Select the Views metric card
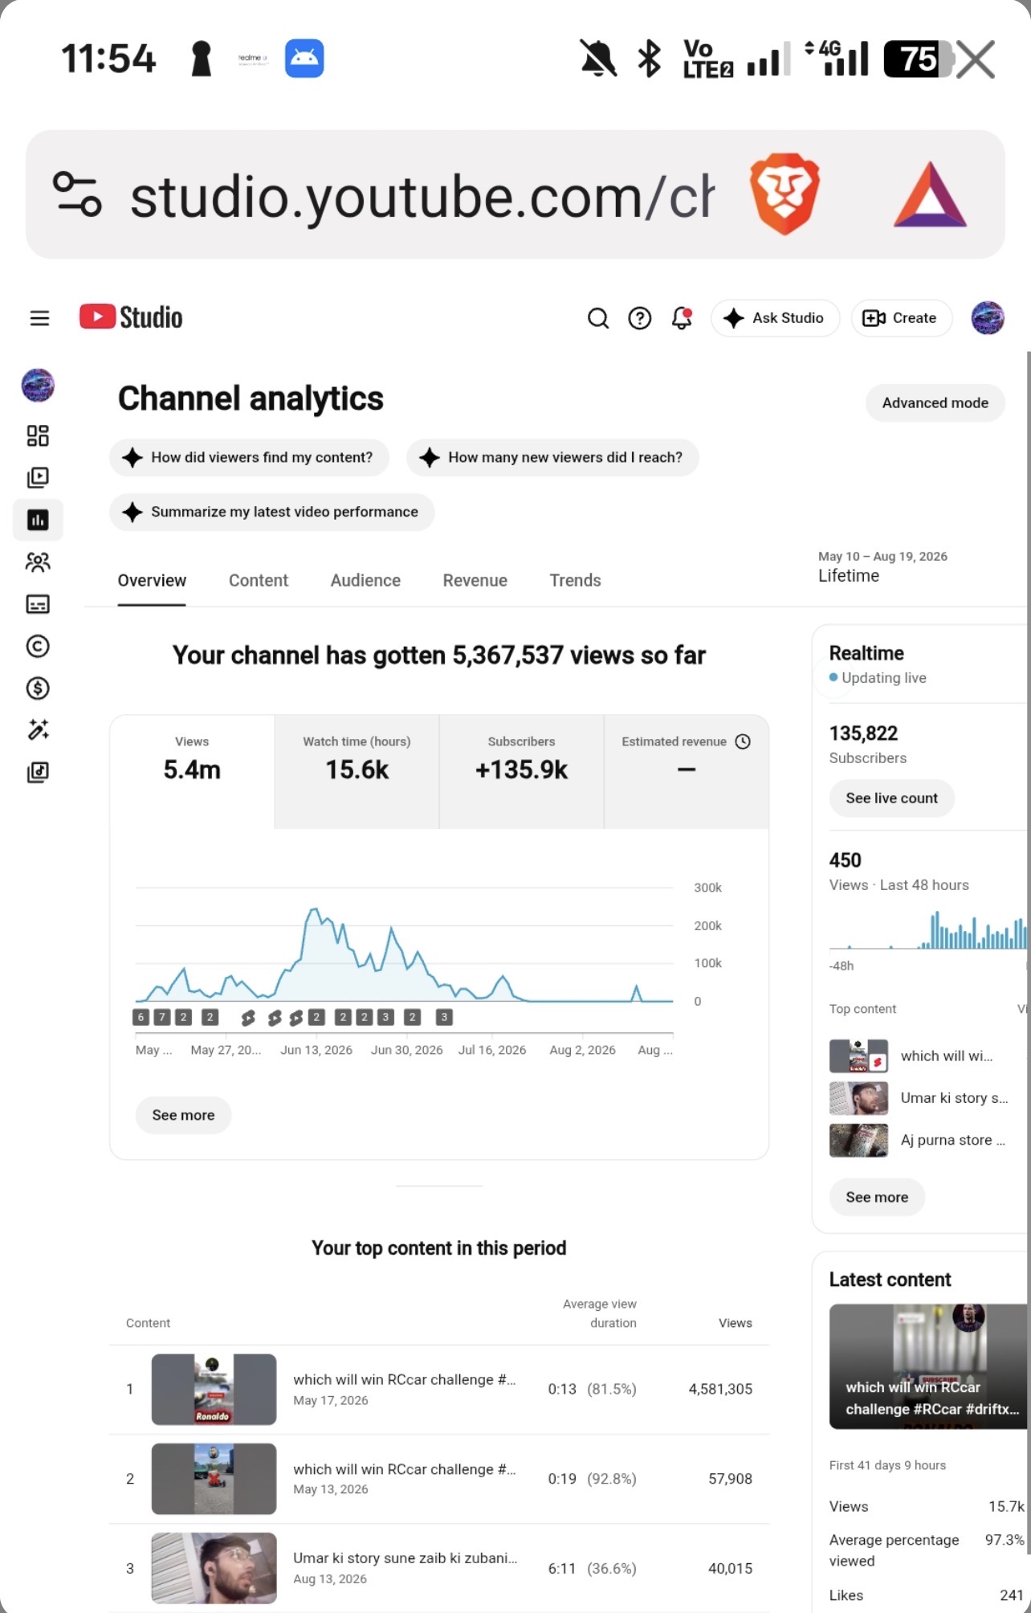Screen dimensions: 1031x1613 (x=192, y=771)
